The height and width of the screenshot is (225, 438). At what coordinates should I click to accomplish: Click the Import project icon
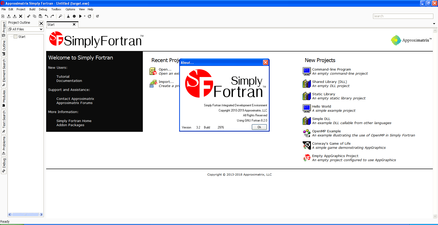click(x=153, y=84)
